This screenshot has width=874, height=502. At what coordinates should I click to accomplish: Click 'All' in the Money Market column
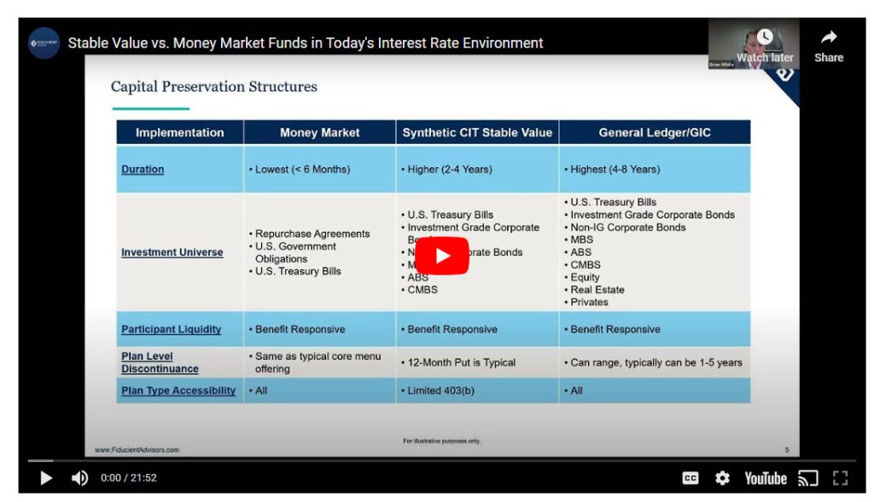click(x=261, y=390)
